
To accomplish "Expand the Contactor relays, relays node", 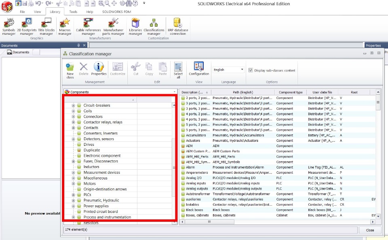I will click(x=73, y=122).
